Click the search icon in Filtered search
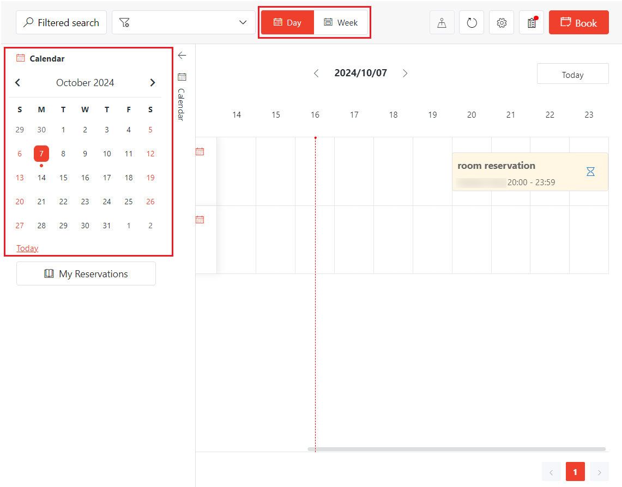 (x=28, y=22)
